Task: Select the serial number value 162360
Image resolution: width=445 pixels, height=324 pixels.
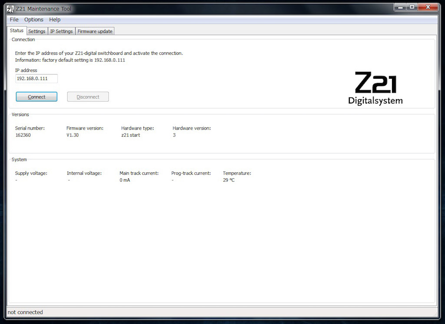Action: click(23, 135)
